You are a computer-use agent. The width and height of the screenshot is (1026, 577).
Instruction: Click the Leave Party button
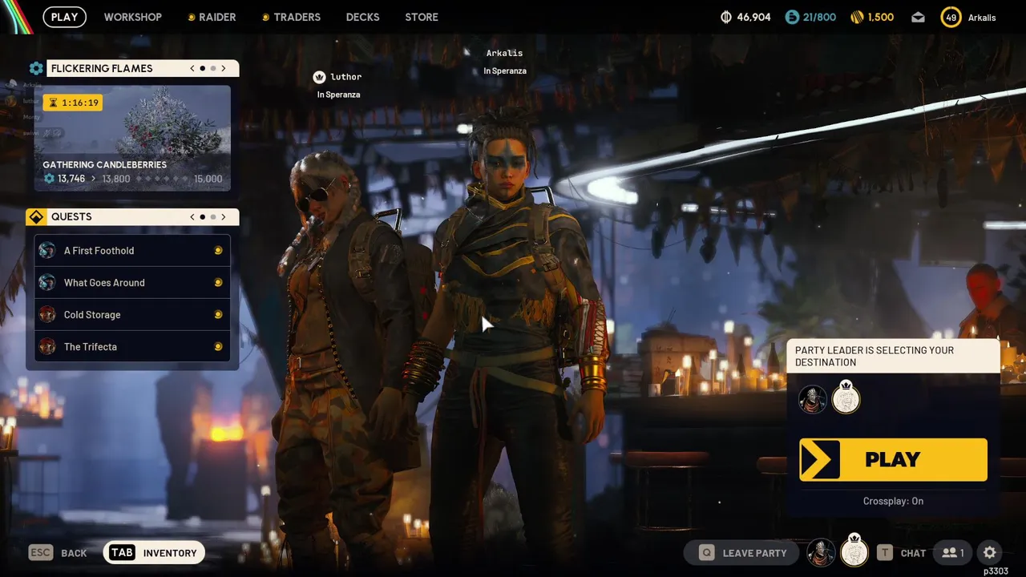(x=743, y=553)
